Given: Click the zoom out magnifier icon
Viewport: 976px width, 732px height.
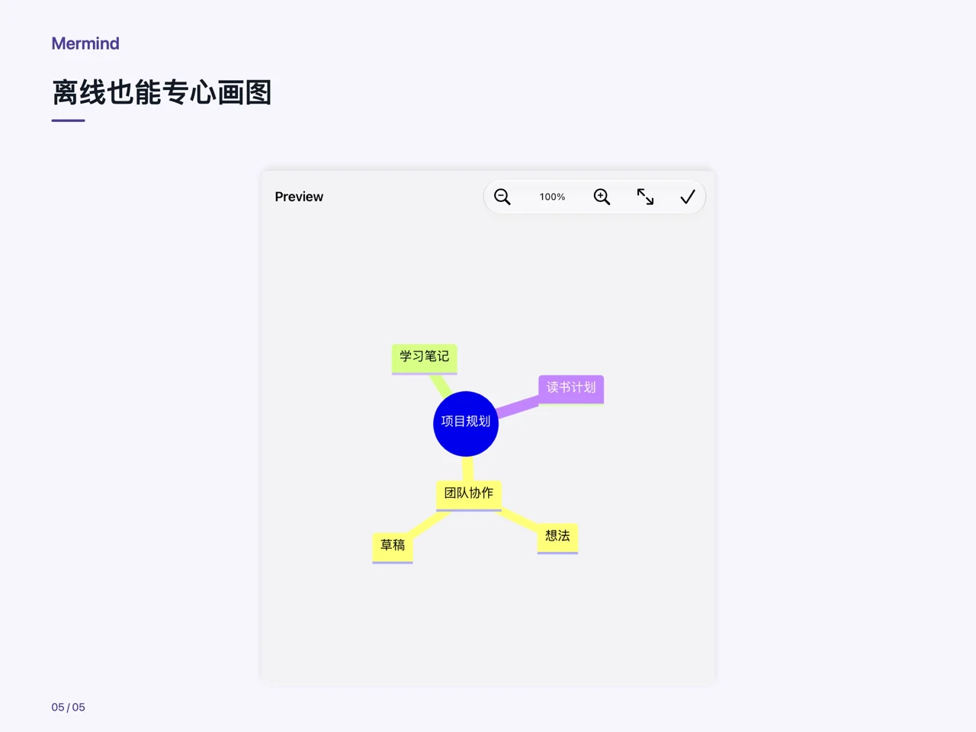Looking at the screenshot, I should [502, 197].
